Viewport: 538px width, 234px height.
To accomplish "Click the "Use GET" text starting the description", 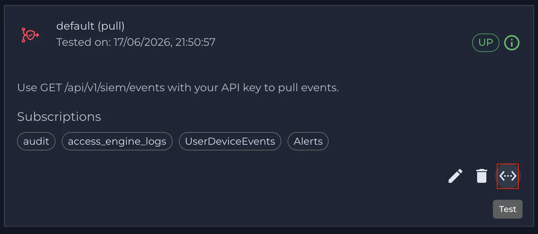I will pyautogui.click(x=39, y=88).
